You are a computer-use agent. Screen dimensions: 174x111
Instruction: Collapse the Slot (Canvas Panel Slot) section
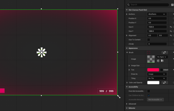tap(127, 10)
